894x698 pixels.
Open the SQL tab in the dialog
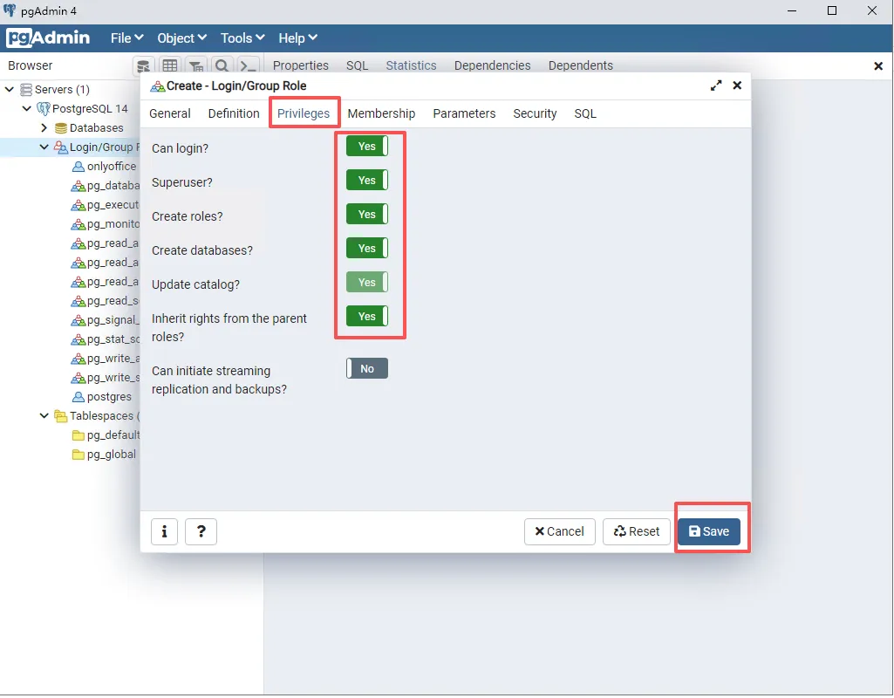click(585, 113)
